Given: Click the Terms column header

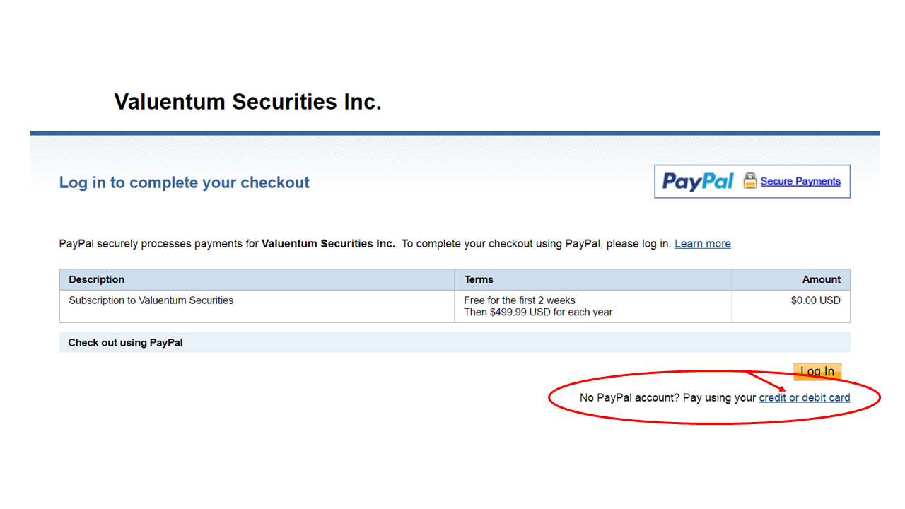Looking at the screenshot, I should click(479, 279).
